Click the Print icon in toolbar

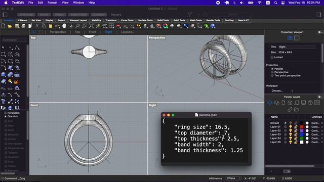(x=23, y=26)
